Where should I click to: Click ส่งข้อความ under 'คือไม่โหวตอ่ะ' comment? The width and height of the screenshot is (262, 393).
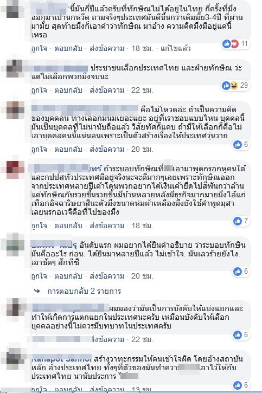[107, 149]
